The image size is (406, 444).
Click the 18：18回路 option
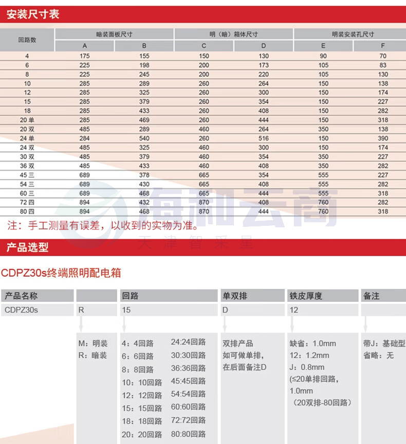click(x=142, y=421)
